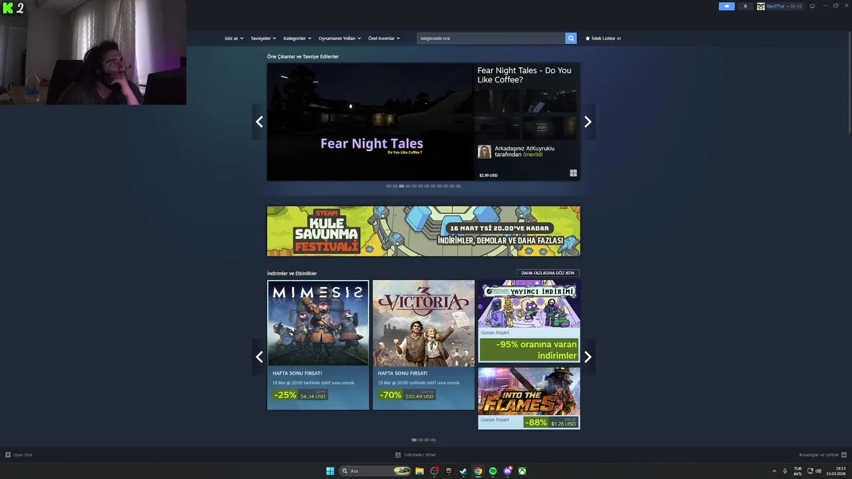Click Daha Fazlasına Göz Atın button
852x479 pixels.
coord(548,273)
